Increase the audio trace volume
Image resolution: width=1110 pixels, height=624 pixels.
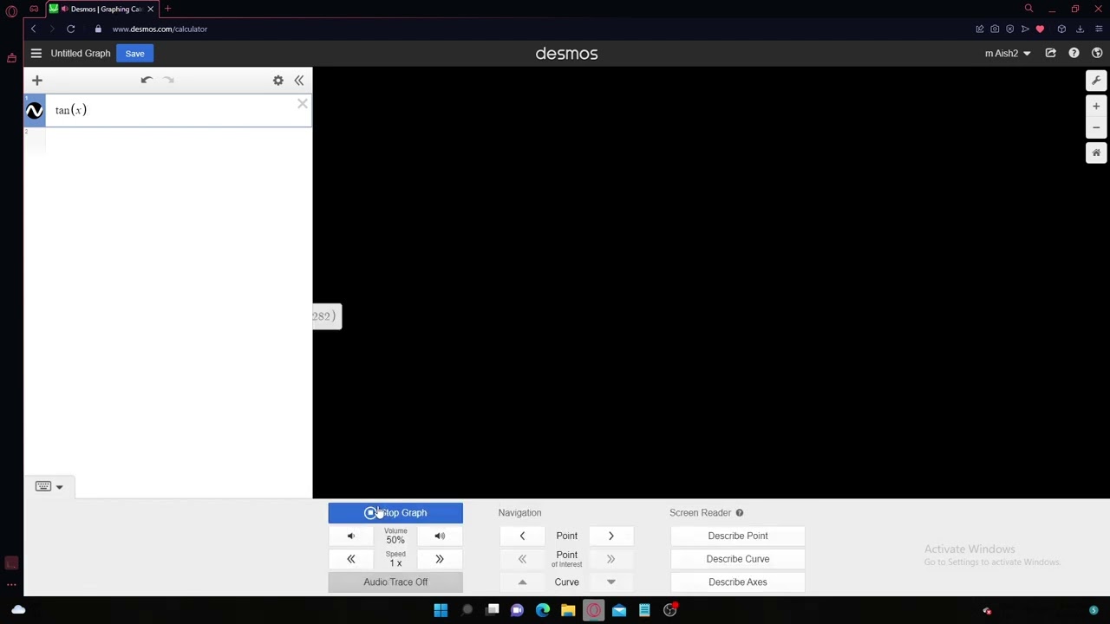[x=440, y=536]
